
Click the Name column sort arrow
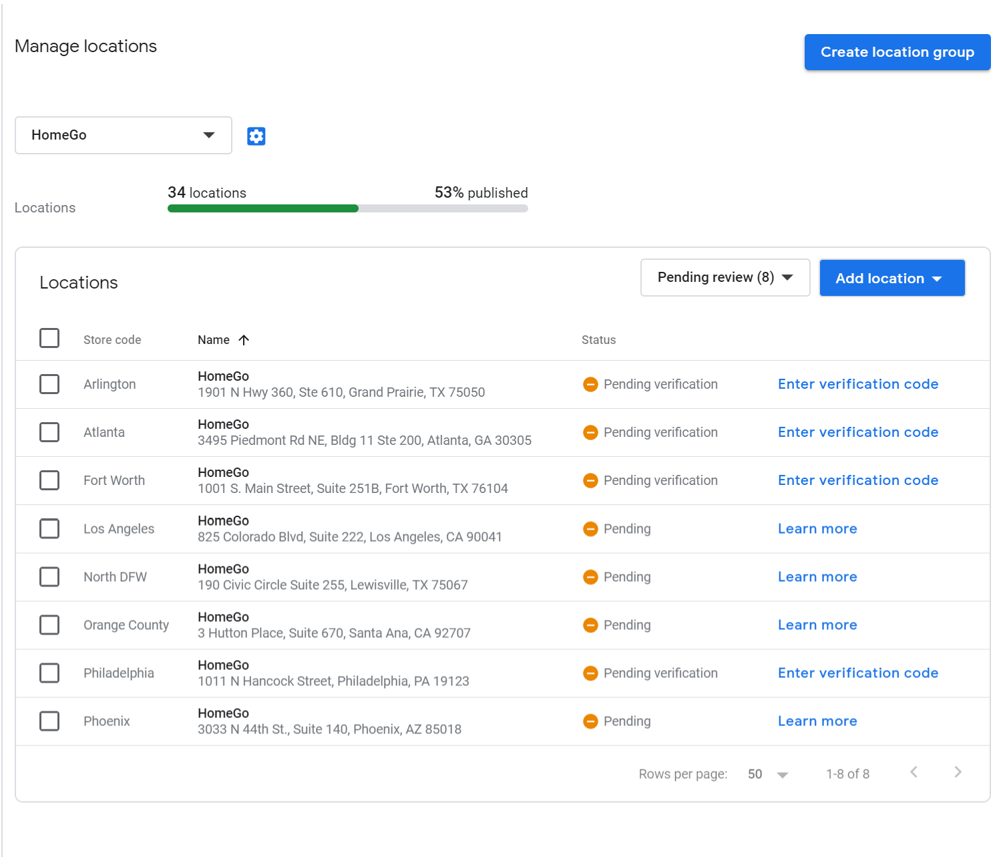click(244, 340)
